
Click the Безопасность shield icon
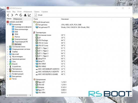click(10, 71)
